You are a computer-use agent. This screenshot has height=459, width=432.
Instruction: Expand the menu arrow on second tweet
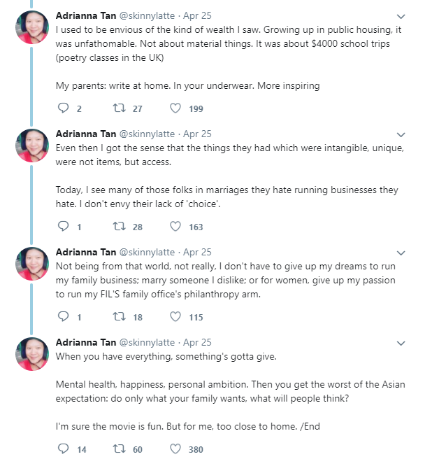(401, 134)
